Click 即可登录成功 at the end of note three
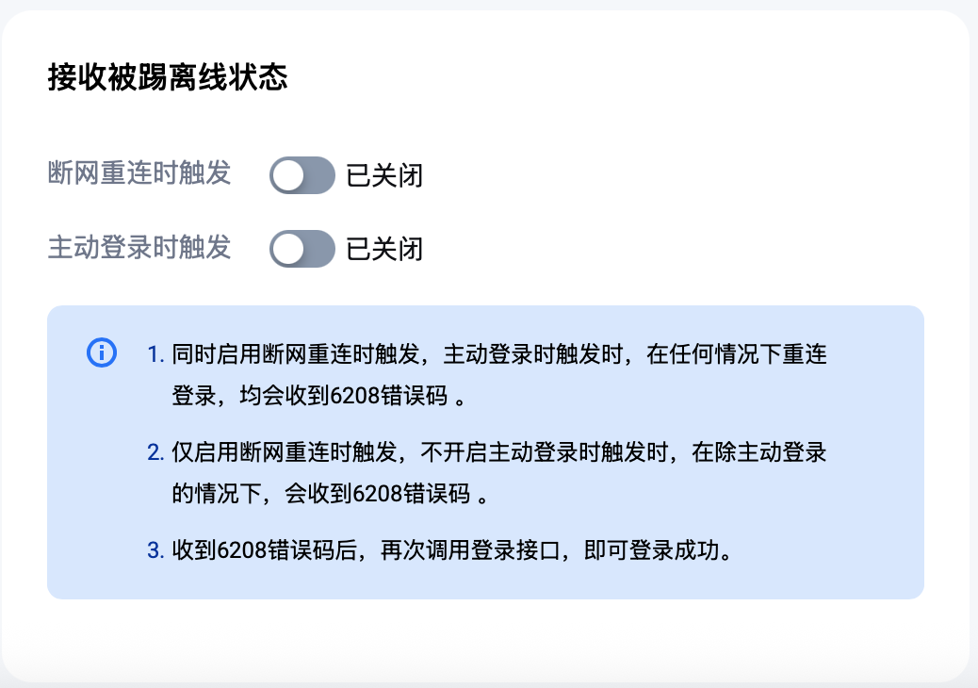This screenshot has height=688, width=978. point(658,551)
